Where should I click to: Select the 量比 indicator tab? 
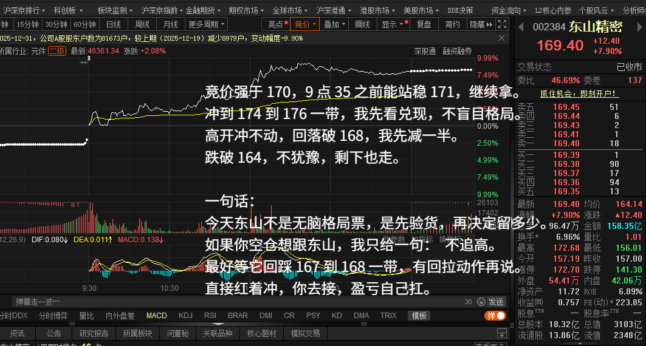(86, 316)
